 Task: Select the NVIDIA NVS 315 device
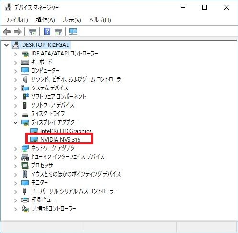(x=60, y=140)
